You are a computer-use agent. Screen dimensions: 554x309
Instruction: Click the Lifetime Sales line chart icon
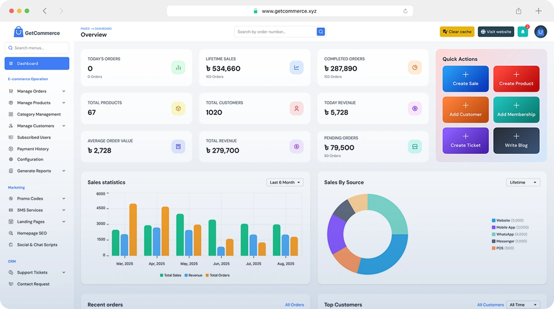297,67
